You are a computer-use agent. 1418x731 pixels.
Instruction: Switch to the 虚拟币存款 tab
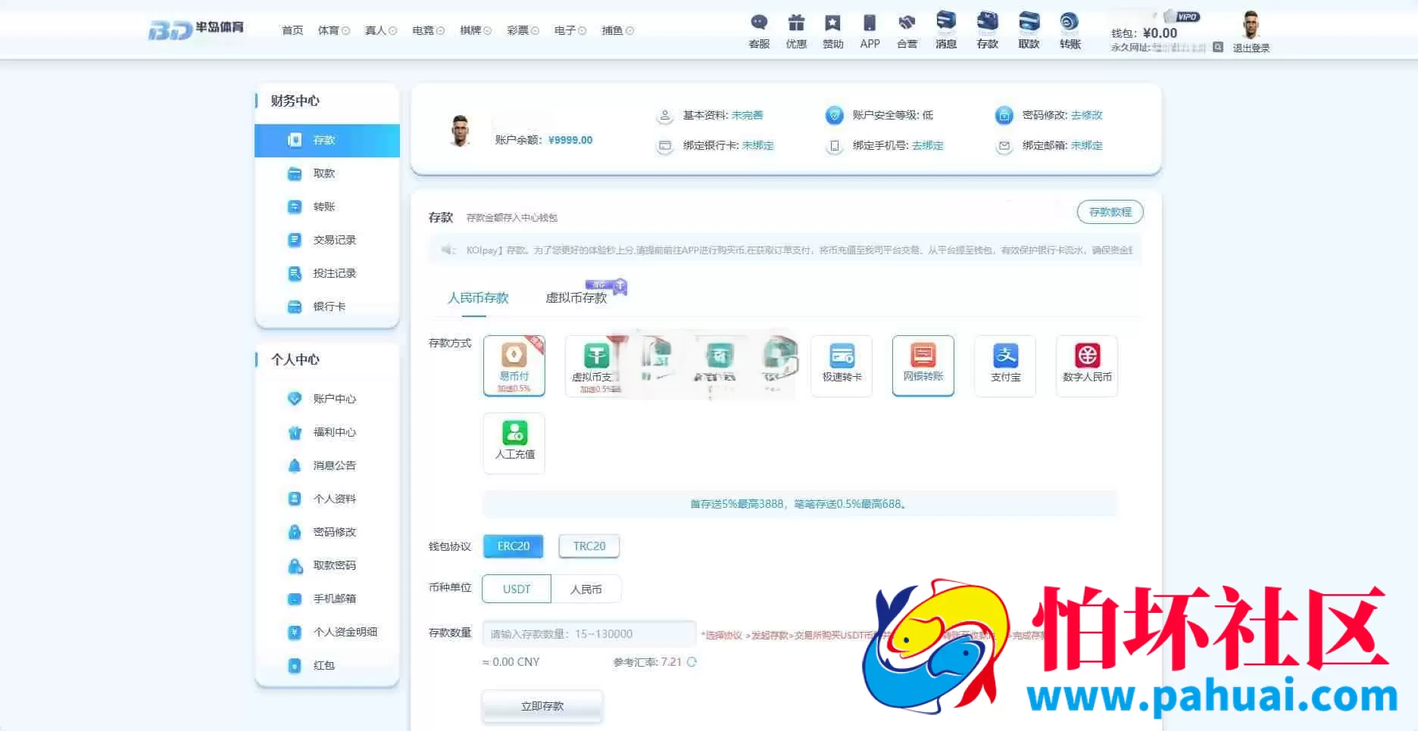coord(576,297)
